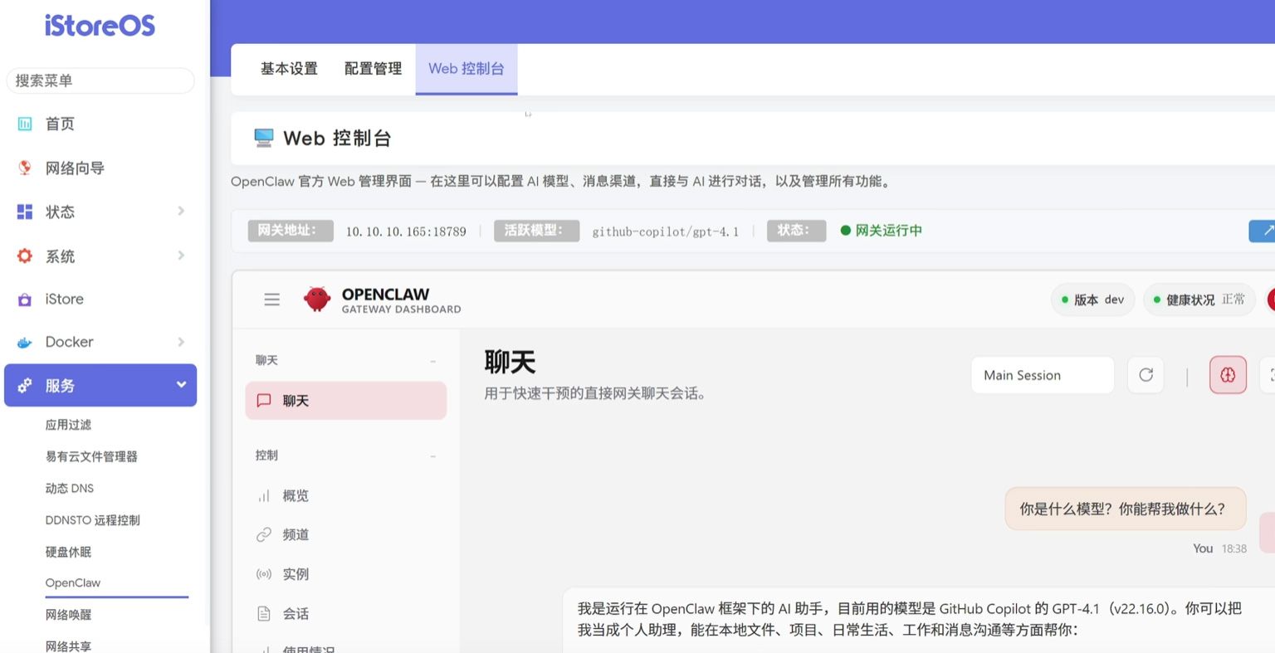Open 动态 DNS under services
The height and width of the screenshot is (653, 1275).
coord(70,488)
